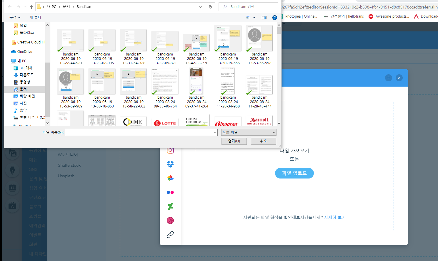Click the forward navigation arrow
The image size is (438, 261).
tap(19, 7)
